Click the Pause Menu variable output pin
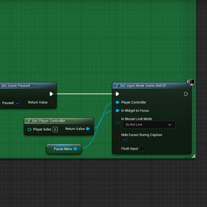 click(x=75, y=149)
